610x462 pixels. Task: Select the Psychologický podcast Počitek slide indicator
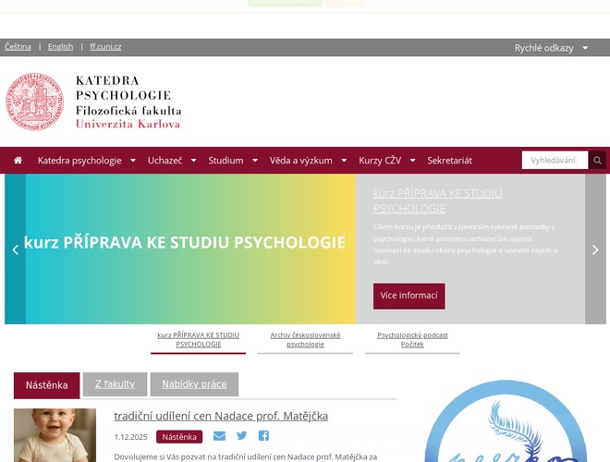[x=412, y=339]
